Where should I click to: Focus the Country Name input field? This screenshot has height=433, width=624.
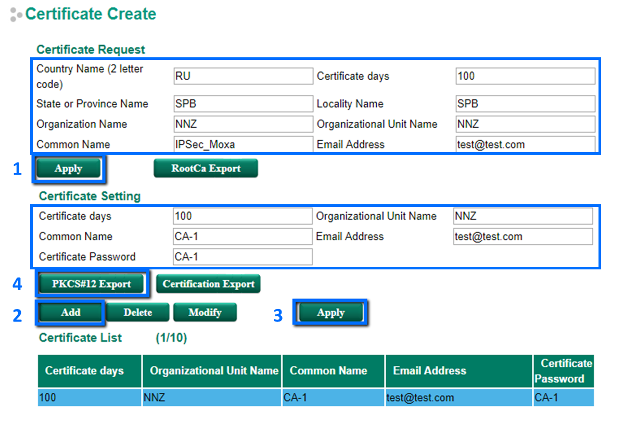pos(243,76)
